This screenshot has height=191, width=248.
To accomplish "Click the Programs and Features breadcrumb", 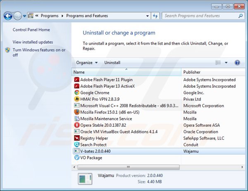I will [87, 16].
